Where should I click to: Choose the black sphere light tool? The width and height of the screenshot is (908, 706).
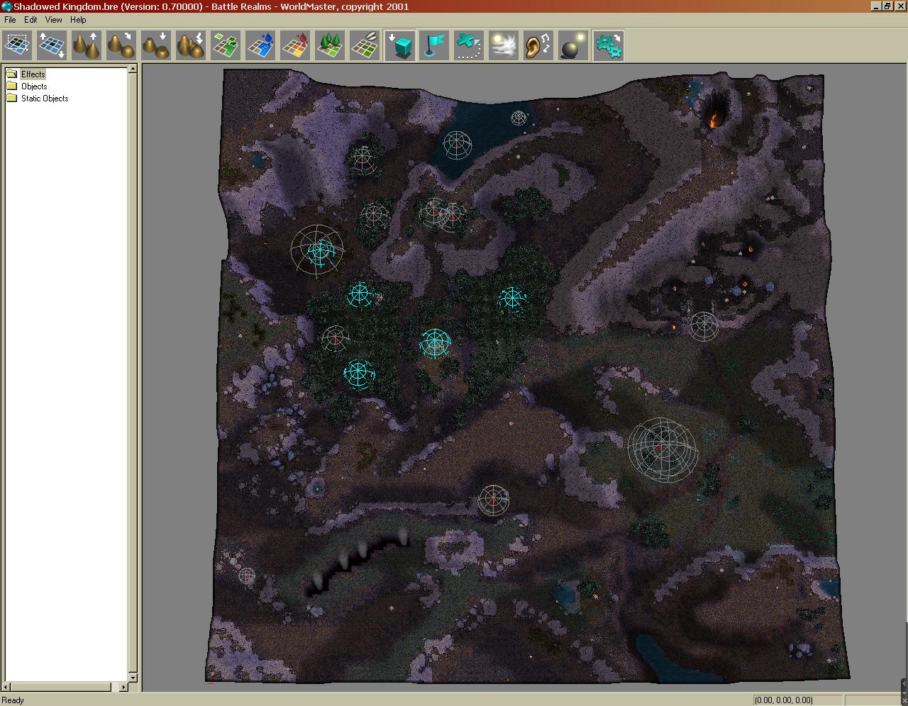(573, 45)
